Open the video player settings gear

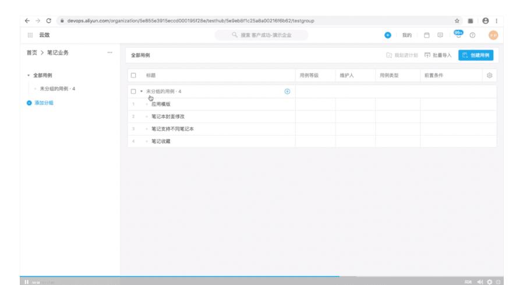pyautogui.click(x=490, y=282)
